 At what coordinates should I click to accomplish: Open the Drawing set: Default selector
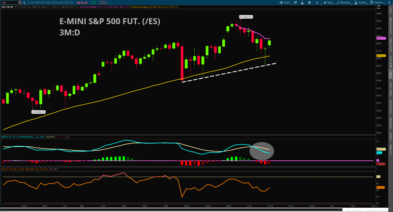375,210
